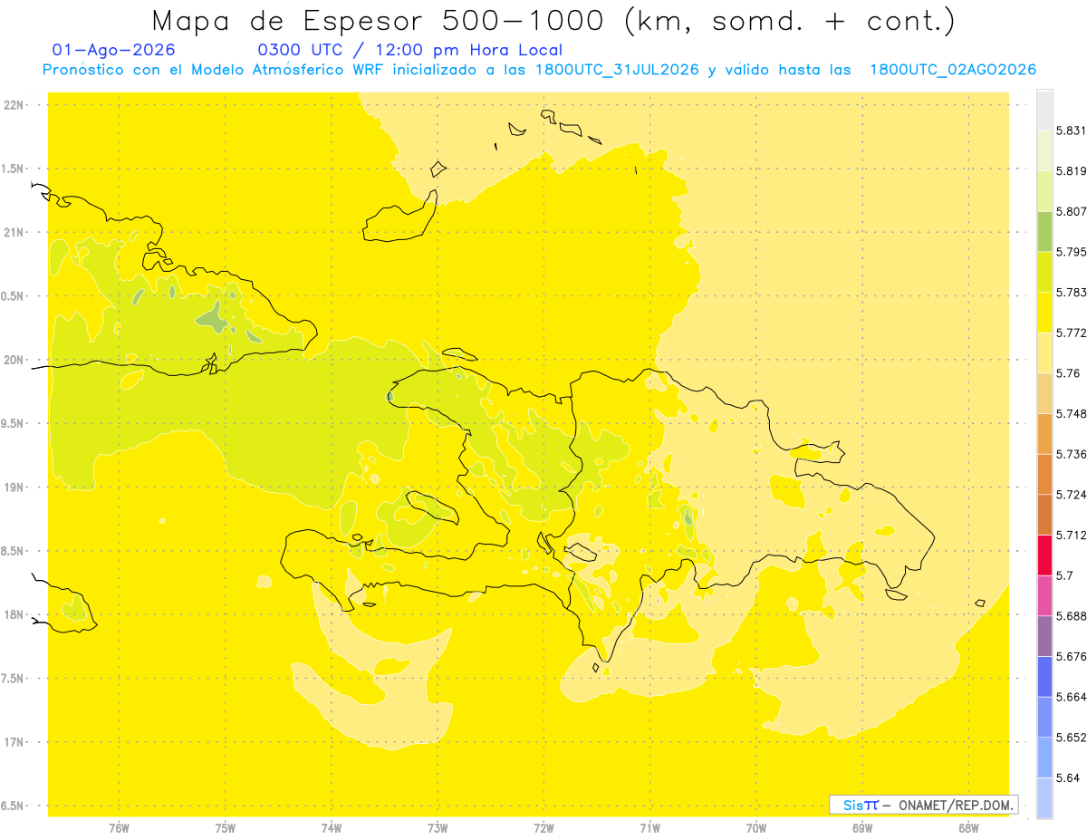Click the colorbar value "5.819"

click(1071, 170)
